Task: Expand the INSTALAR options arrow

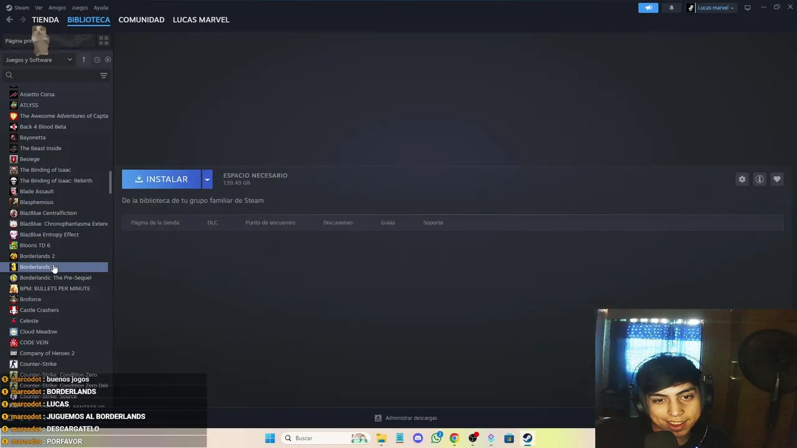Action: pyautogui.click(x=207, y=179)
